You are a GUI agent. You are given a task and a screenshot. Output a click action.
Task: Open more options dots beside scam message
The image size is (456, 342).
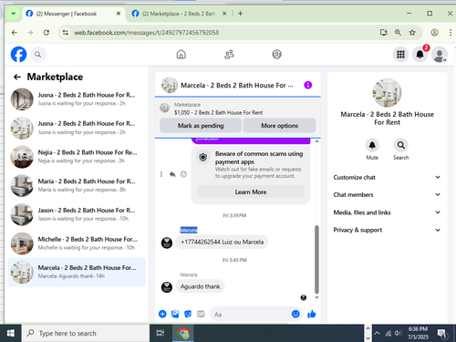point(161,174)
